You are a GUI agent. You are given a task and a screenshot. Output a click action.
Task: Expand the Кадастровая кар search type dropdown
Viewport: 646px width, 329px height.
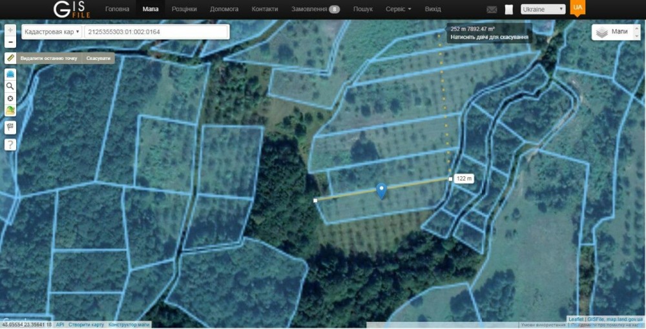52,32
